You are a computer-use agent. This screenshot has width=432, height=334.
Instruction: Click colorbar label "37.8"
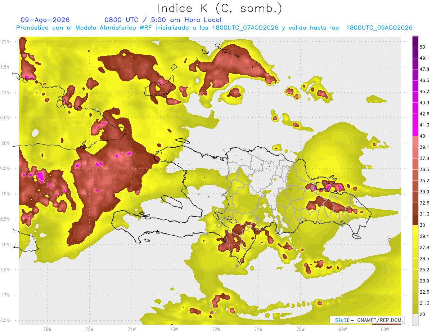[424, 158]
